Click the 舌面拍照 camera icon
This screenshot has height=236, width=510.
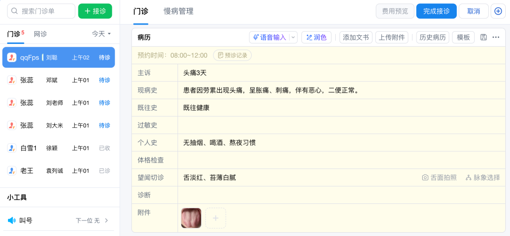(x=425, y=178)
